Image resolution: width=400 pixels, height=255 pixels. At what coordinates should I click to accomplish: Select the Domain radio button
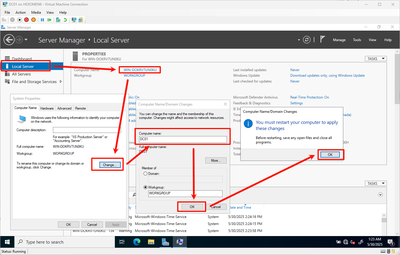click(145, 173)
